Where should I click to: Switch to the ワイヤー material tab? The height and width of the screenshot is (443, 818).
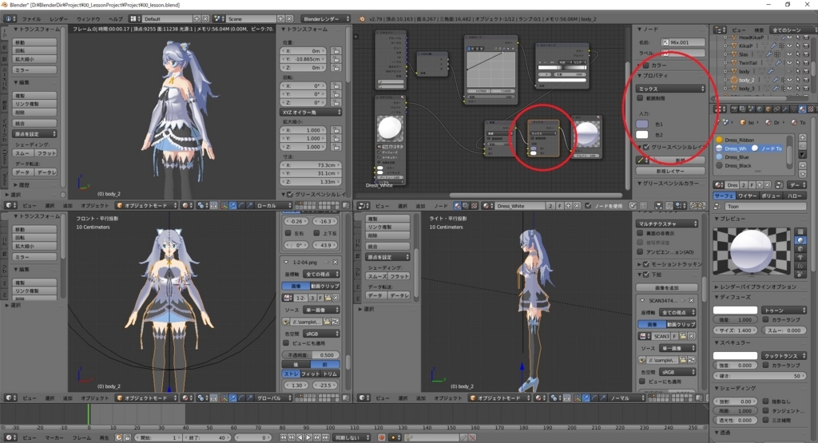coord(747,196)
